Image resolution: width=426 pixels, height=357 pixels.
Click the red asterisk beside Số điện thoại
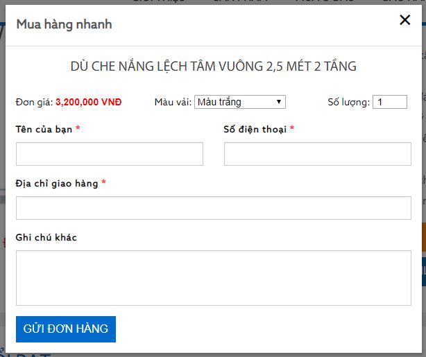[x=292, y=129]
